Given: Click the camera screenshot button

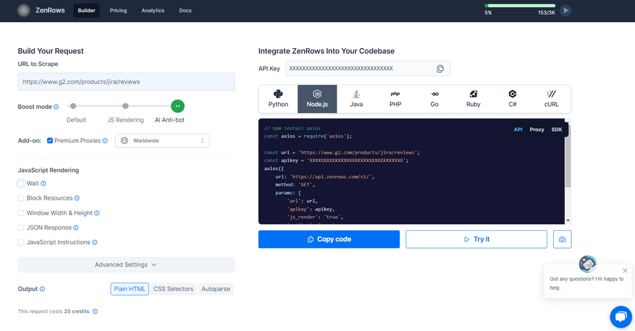Looking at the screenshot, I should [562, 239].
